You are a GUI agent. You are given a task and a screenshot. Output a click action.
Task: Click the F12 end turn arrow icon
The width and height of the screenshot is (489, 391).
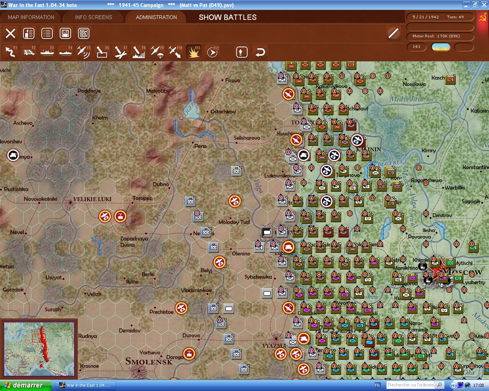pyautogui.click(x=212, y=52)
